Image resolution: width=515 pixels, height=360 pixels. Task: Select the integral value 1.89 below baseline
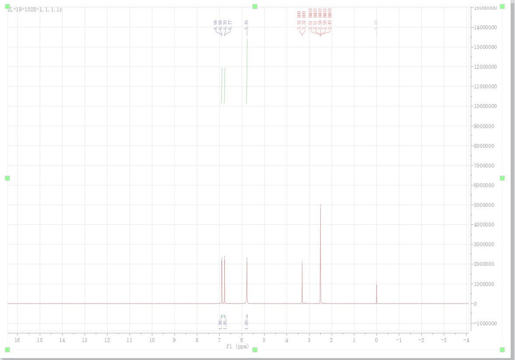pos(247,324)
